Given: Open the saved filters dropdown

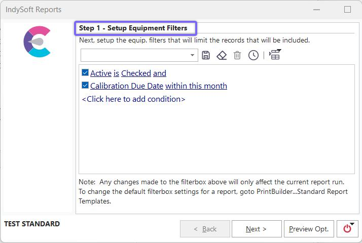Looking at the screenshot, I should click(x=193, y=55).
